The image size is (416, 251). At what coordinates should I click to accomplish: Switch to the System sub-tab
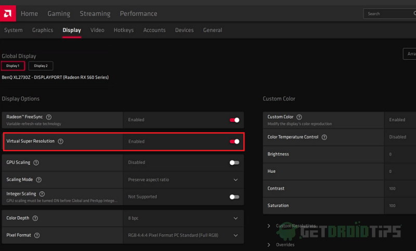click(14, 30)
